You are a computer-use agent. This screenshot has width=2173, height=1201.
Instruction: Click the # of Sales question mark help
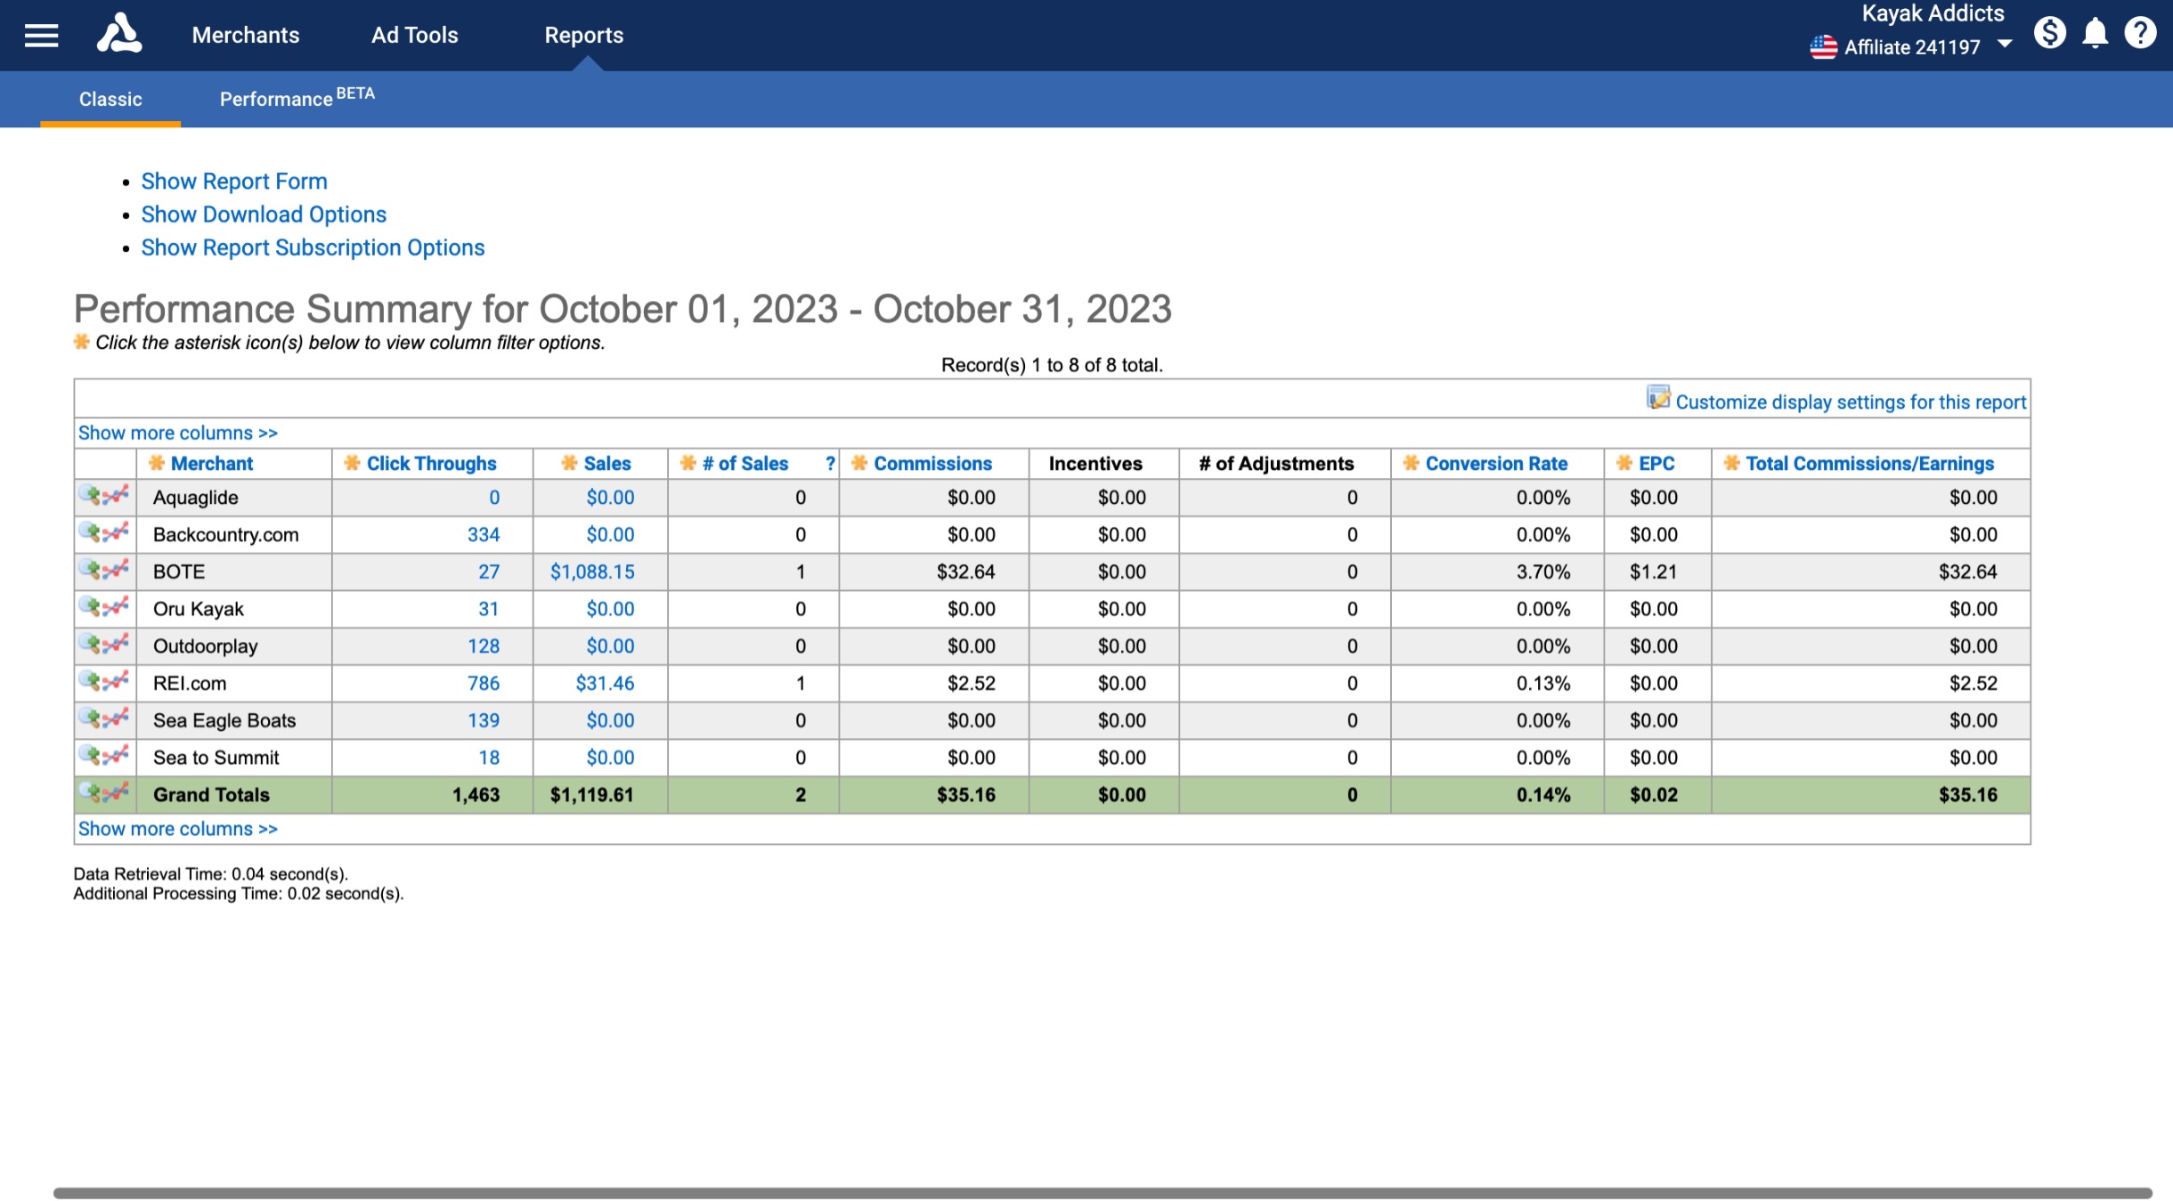[x=830, y=463]
